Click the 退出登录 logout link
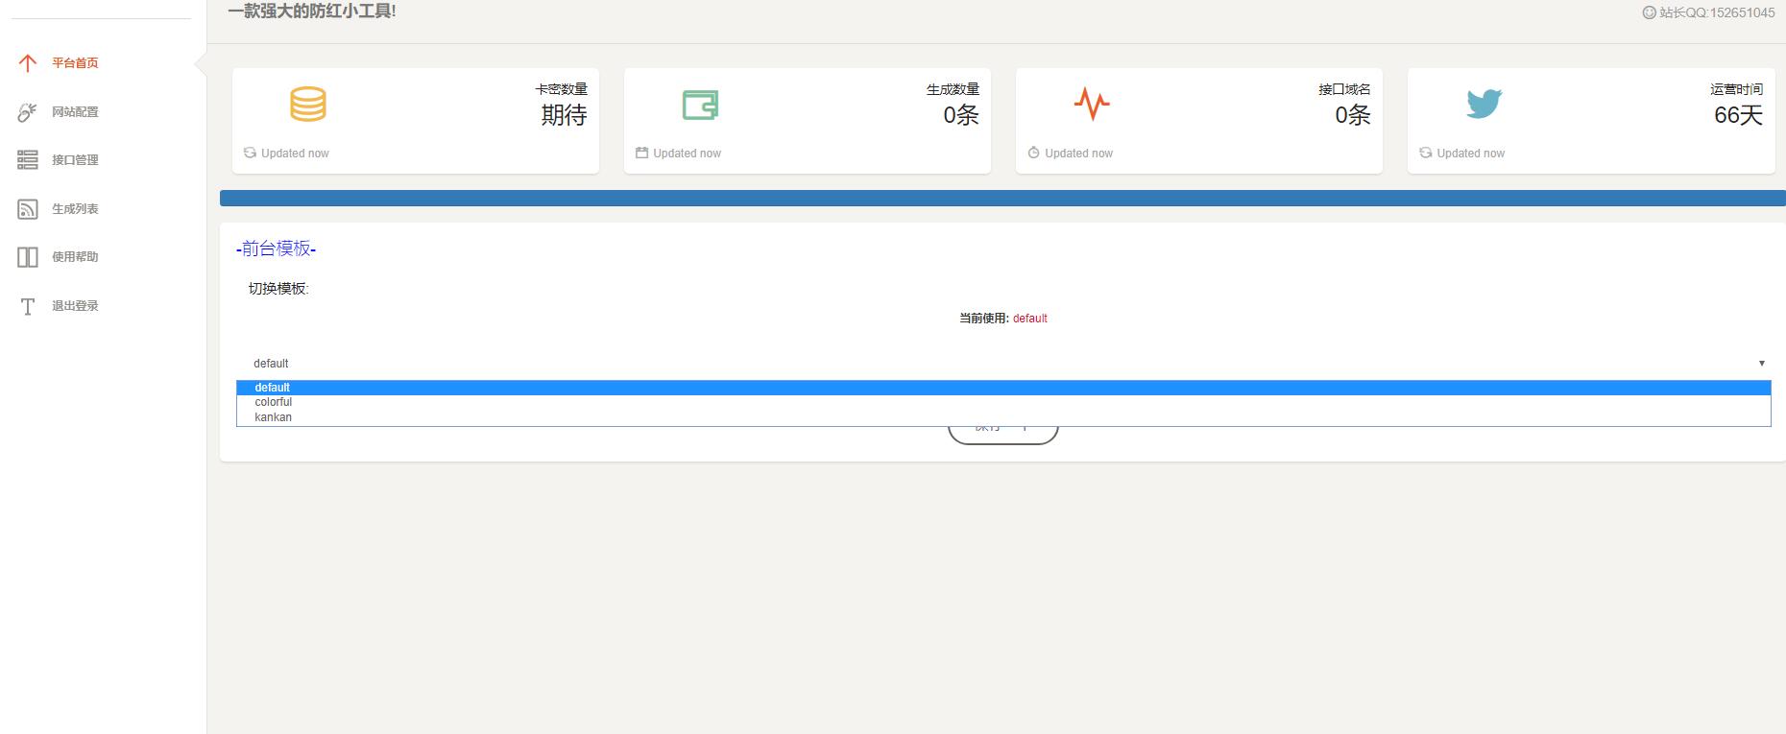Image resolution: width=1786 pixels, height=734 pixels. point(75,306)
